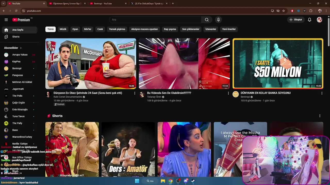
Task: Open the WarnerBrosTurkey subscription
Action: pos(20,137)
